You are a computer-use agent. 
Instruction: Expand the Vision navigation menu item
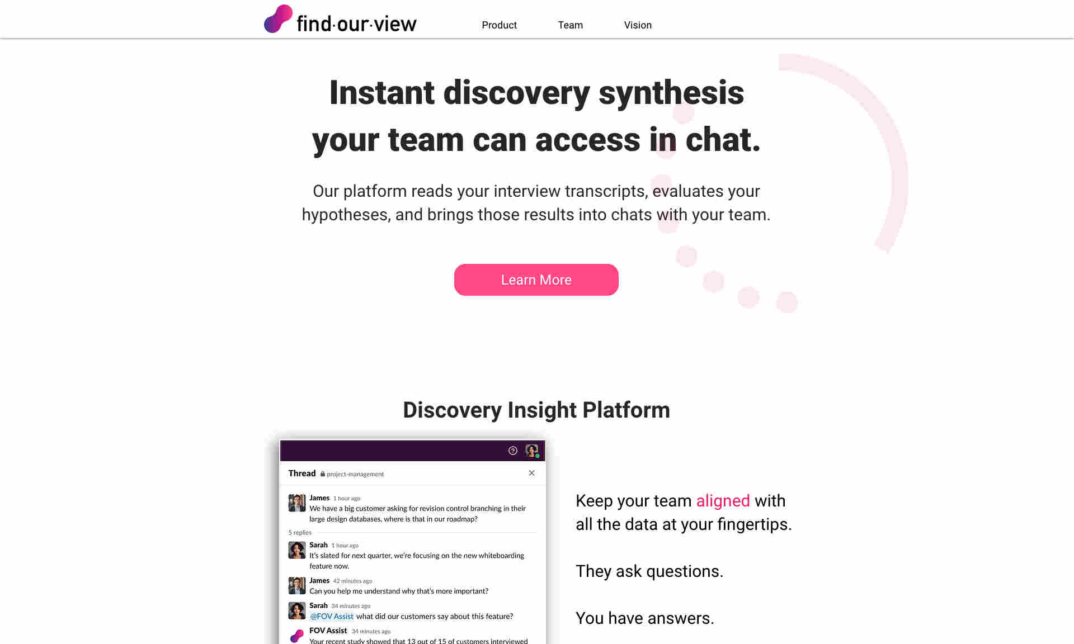(x=638, y=25)
